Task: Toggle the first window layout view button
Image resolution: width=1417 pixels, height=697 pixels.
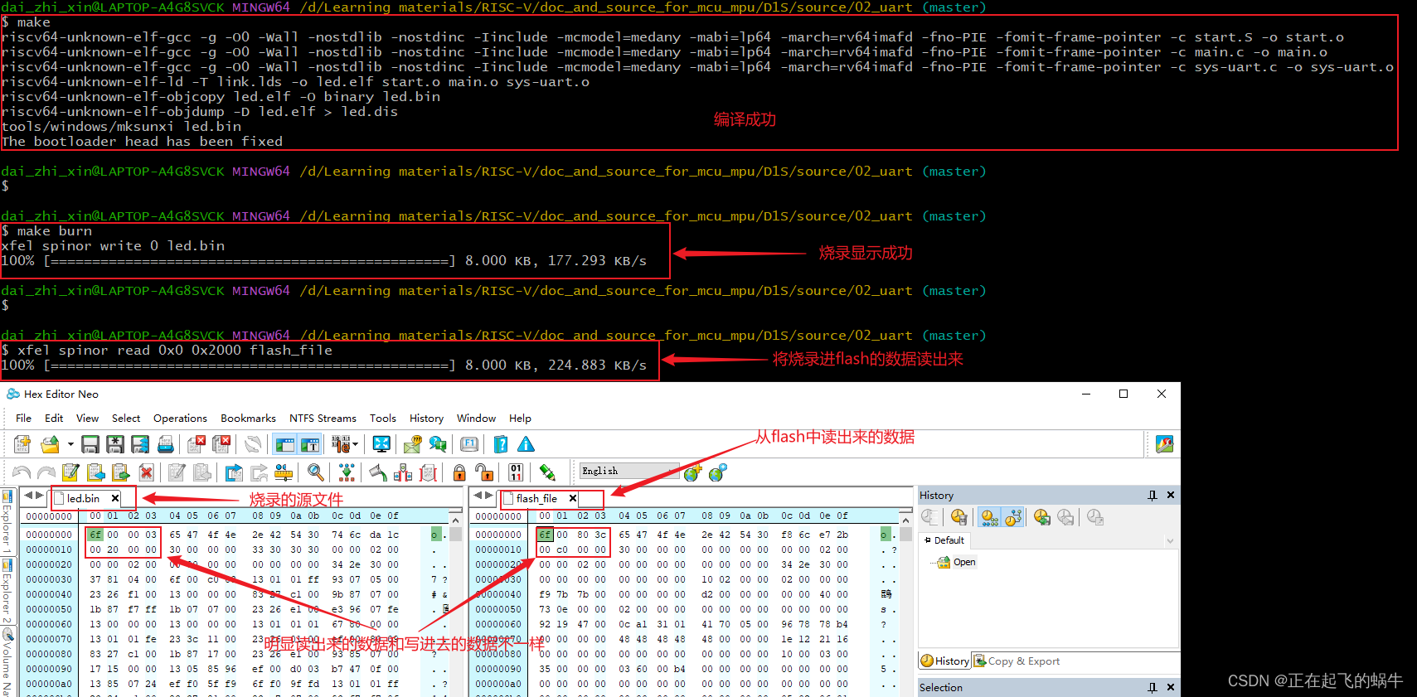Action: pos(285,444)
